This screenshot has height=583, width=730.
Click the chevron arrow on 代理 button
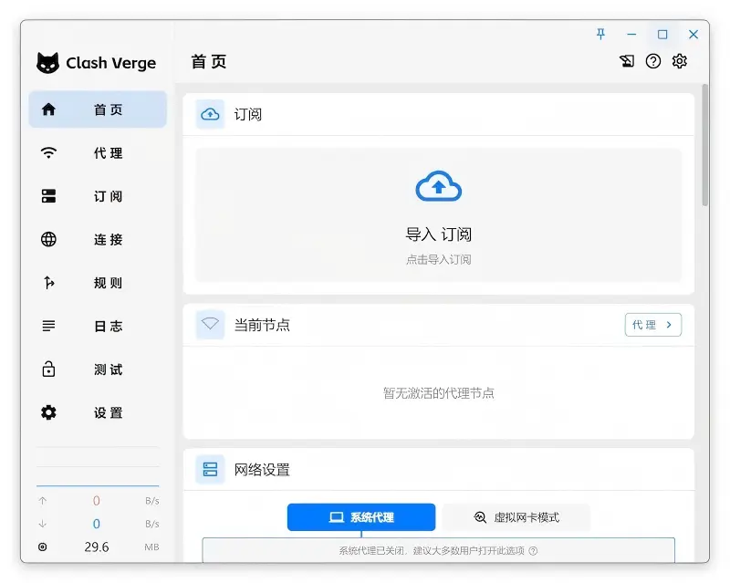click(669, 325)
